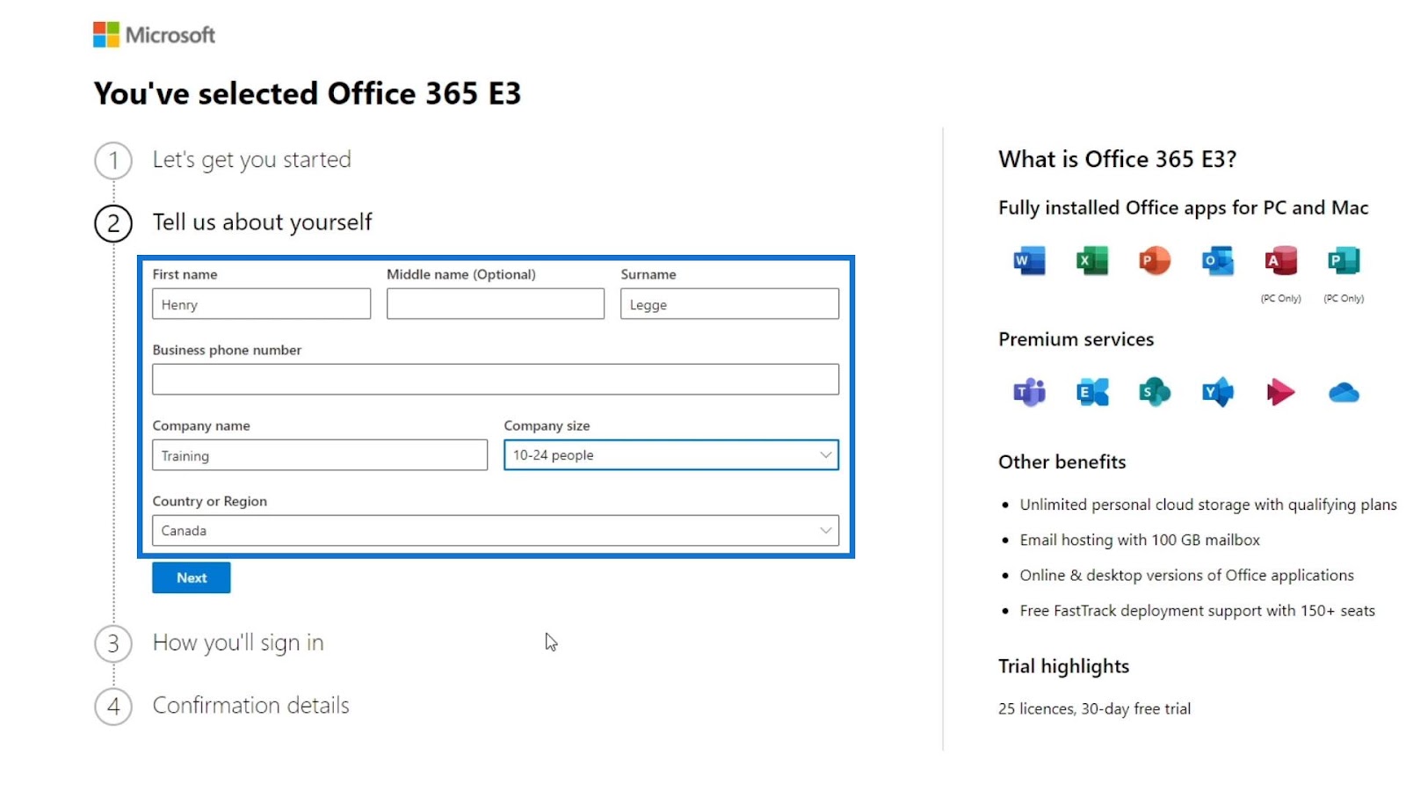The width and height of the screenshot is (1406, 791).
Task: Click "25 licences, 30-day free trial" text
Action: pyautogui.click(x=1094, y=708)
